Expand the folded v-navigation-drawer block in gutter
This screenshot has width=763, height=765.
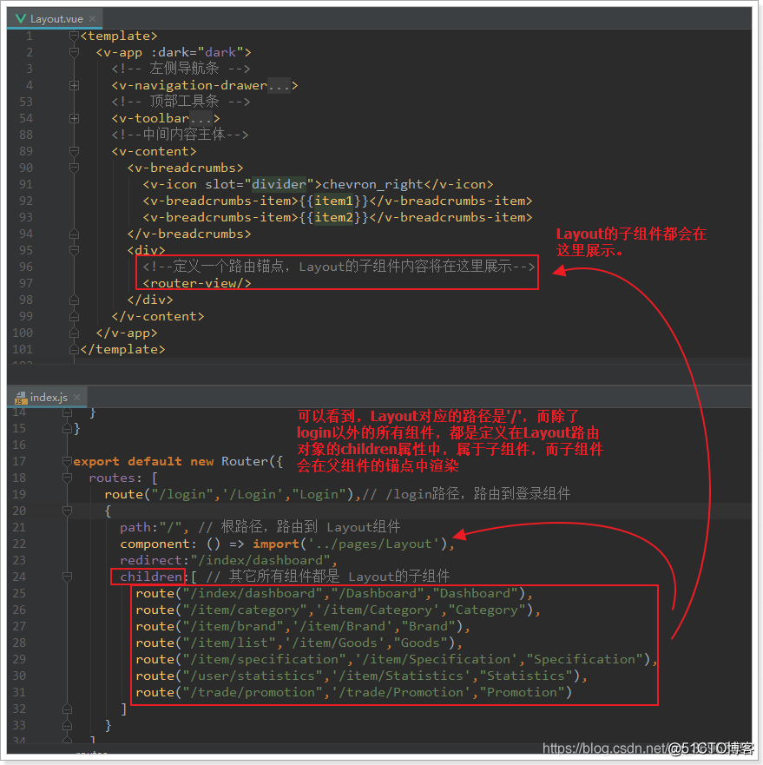[75, 85]
